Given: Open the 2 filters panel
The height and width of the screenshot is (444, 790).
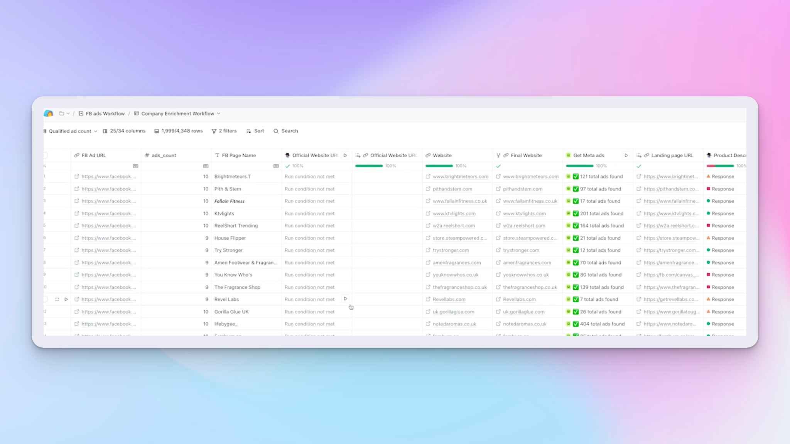Looking at the screenshot, I should tap(224, 131).
